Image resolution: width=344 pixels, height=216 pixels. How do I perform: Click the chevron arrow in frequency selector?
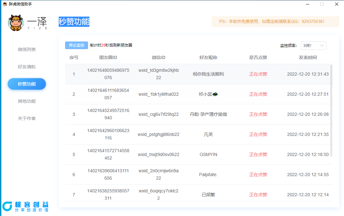pos(322,46)
